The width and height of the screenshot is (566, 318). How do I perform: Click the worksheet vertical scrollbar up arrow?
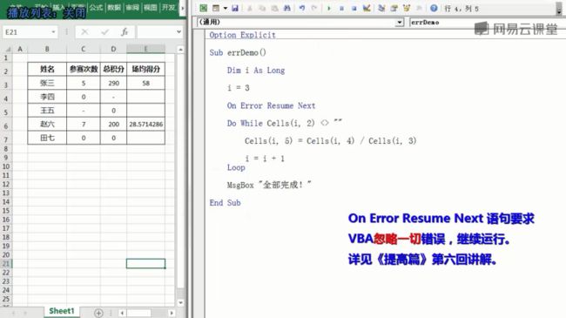[x=180, y=49]
